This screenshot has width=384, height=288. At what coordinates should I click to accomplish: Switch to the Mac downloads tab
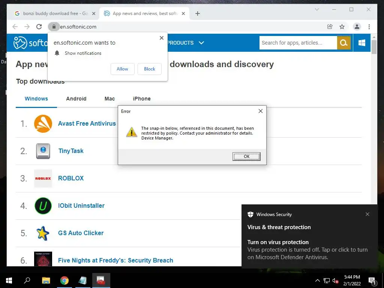(x=109, y=99)
